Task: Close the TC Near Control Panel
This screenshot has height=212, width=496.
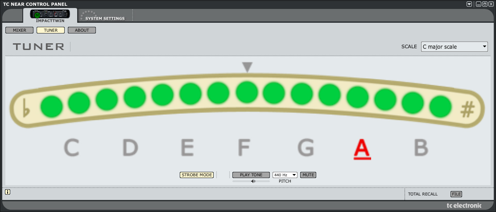Action: pos(491,4)
